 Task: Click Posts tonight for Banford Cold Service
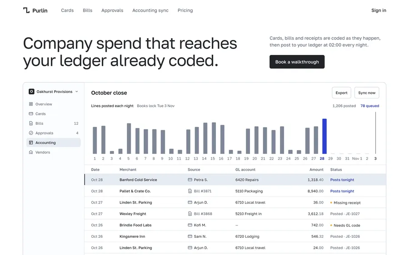click(342, 180)
